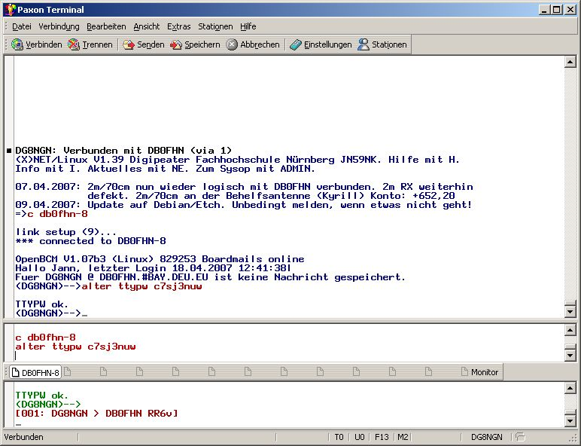This screenshot has height=446, width=581.
Task: Click the Verbinden connect toolbar button
Action: click(x=37, y=44)
